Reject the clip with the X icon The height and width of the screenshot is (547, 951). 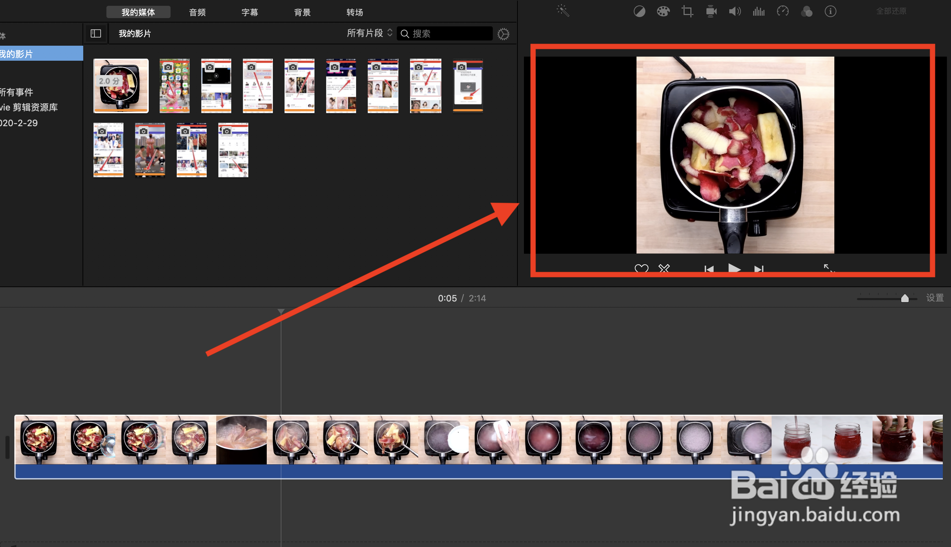tap(664, 269)
